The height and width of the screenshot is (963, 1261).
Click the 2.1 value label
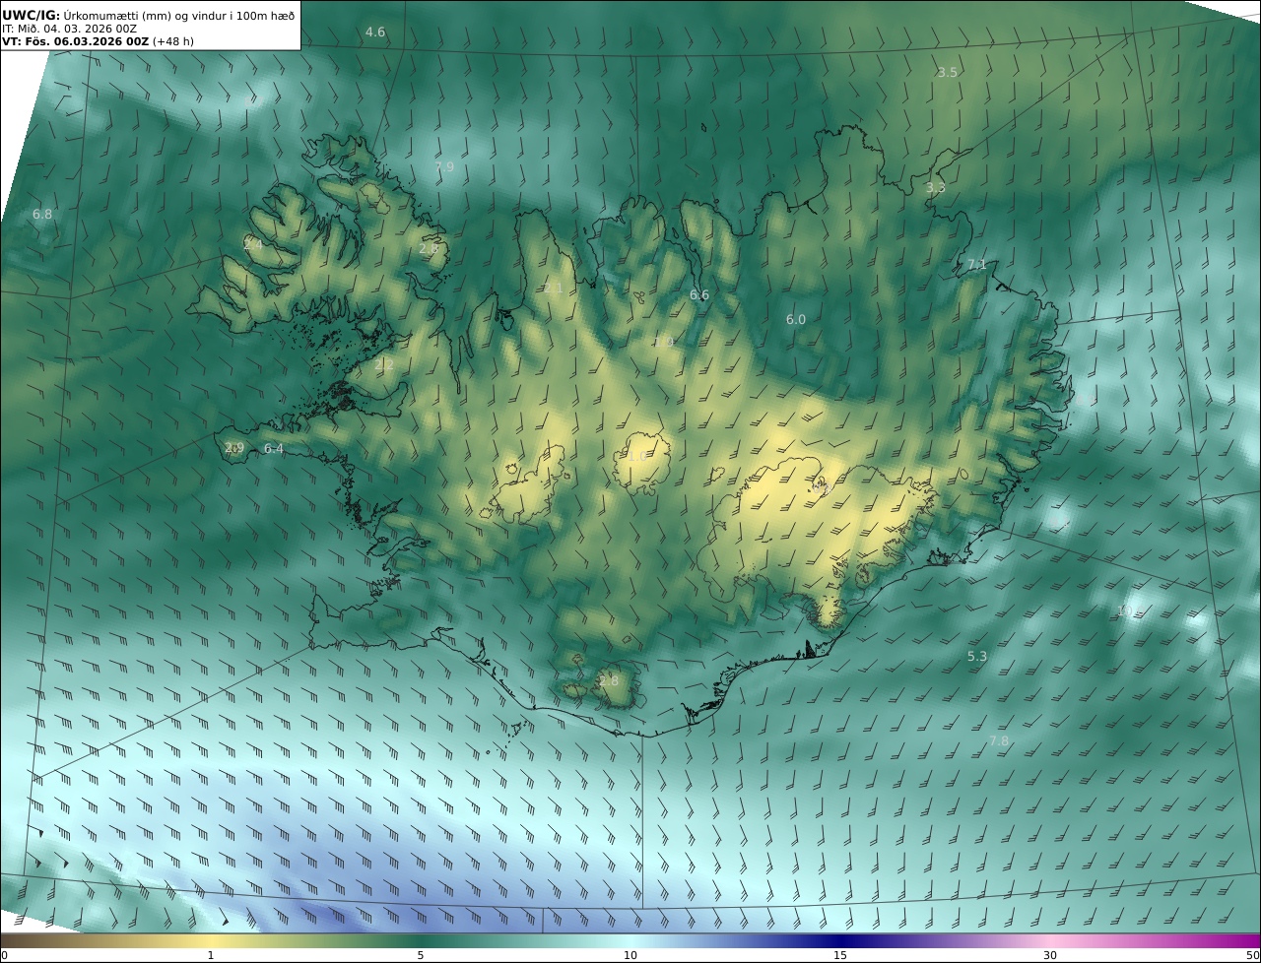coord(554,289)
